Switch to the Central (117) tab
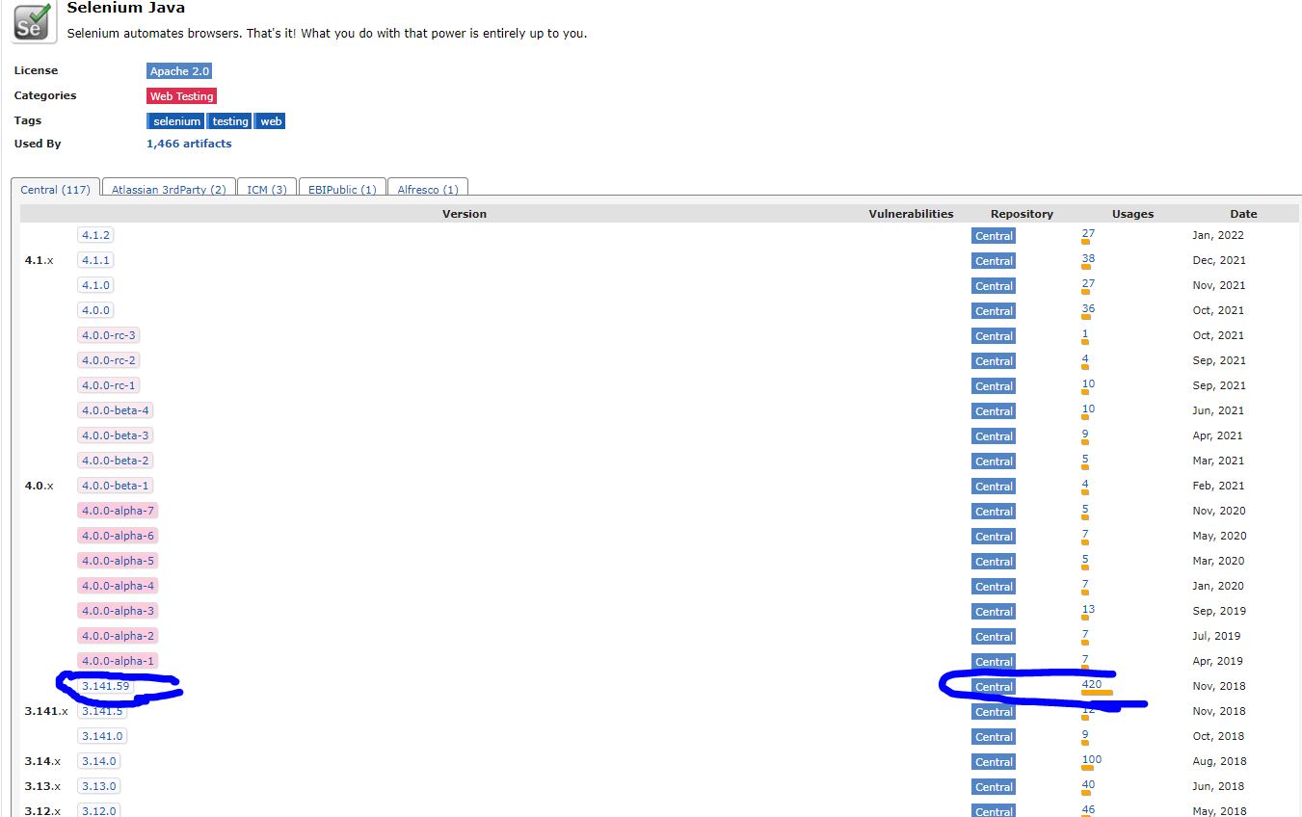Viewport: 1302px width, 817px height. tap(55, 190)
